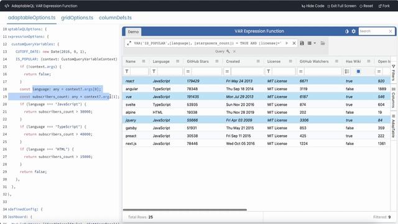
Task: Open the Columns side panel
Action: coord(394,98)
